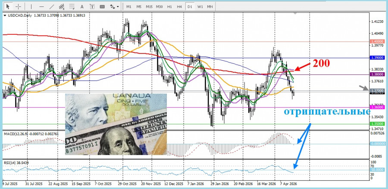Click the 12 Dec 2025 date label
This screenshot has width=388, height=189.
coord(174,184)
